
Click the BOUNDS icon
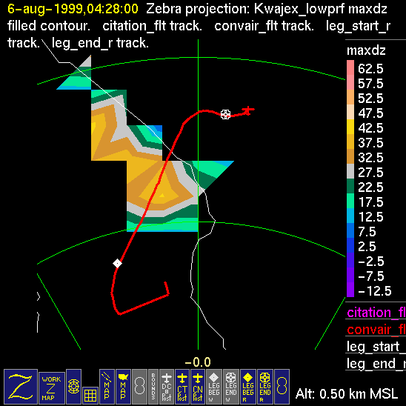(x=153, y=387)
